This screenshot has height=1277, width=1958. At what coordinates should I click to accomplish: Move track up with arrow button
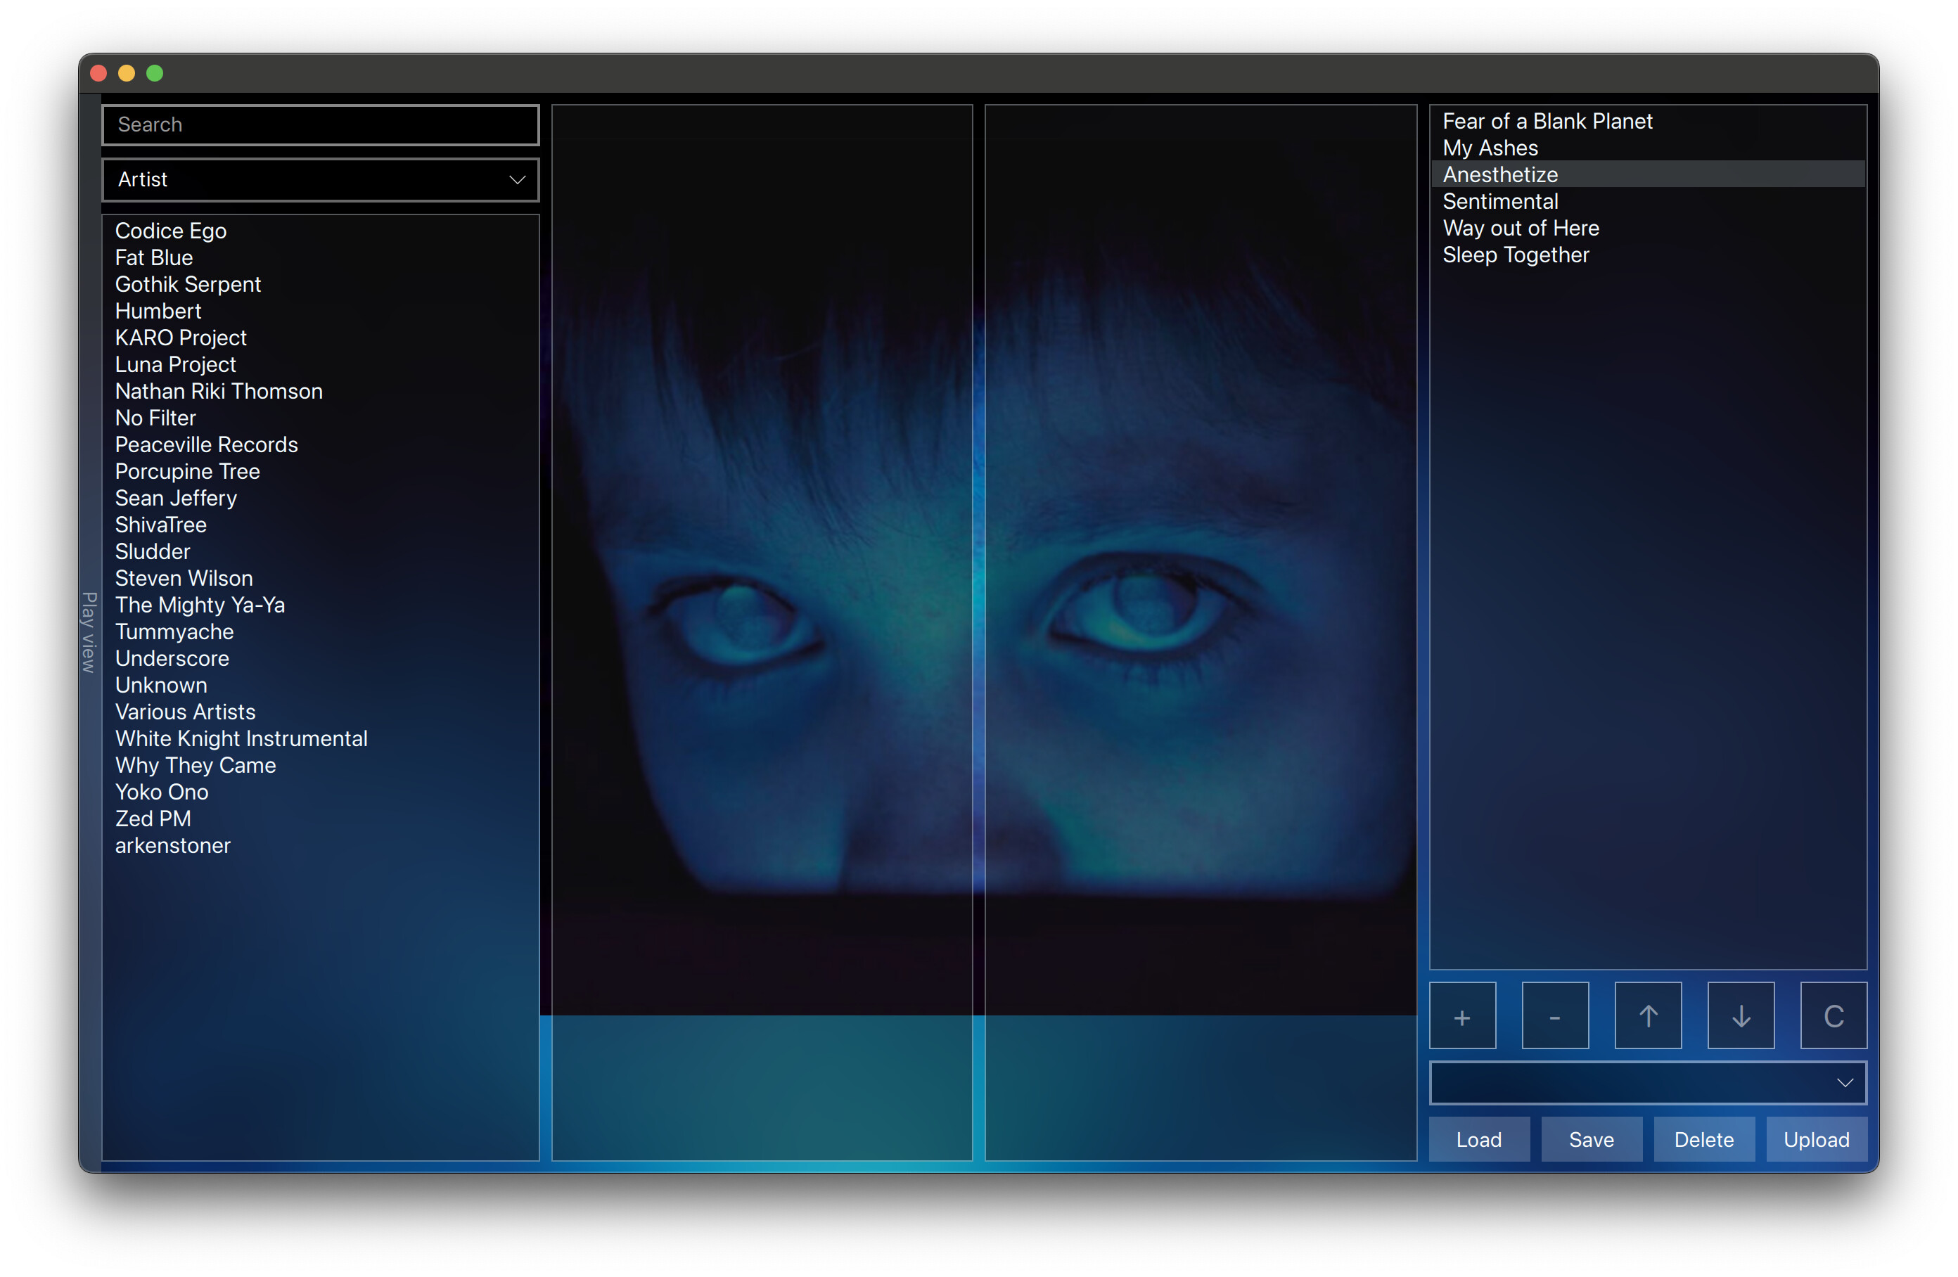click(x=1648, y=1015)
